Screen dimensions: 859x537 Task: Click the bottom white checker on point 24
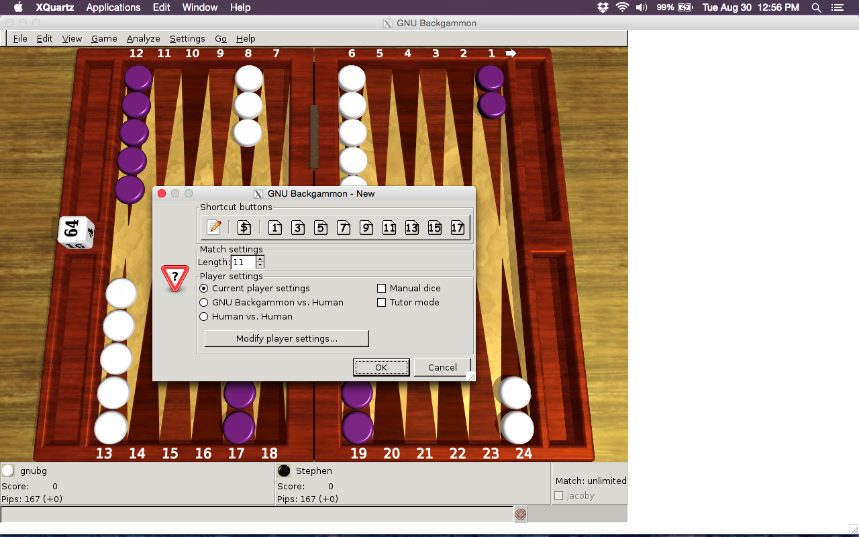point(517,427)
